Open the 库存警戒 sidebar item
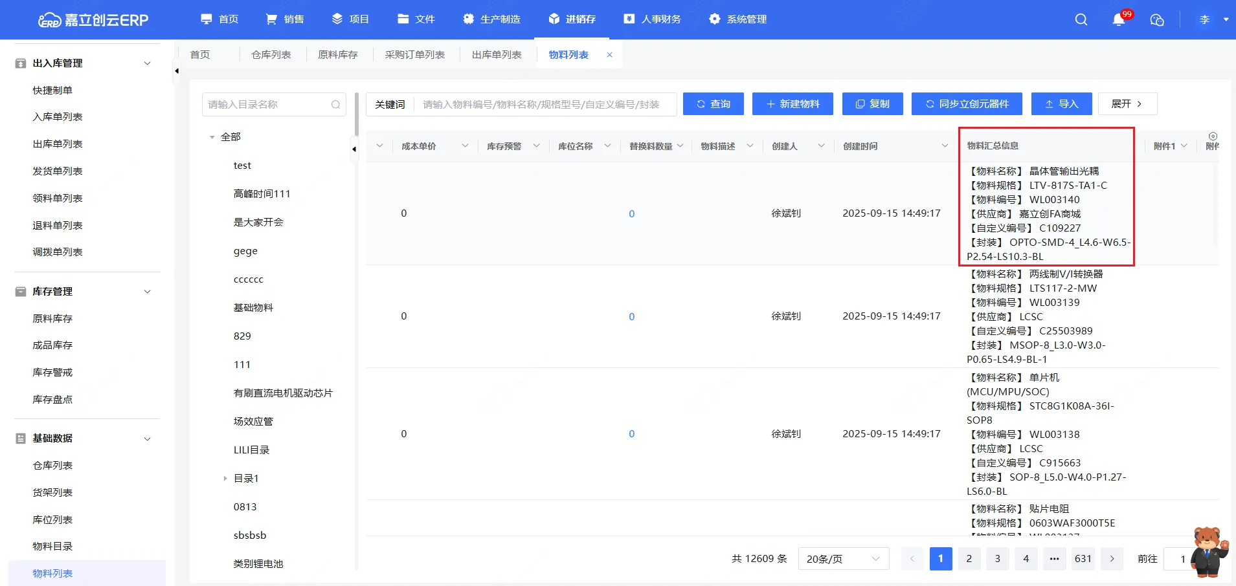The width and height of the screenshot is (1236, 586). click(x=52, y=373)
